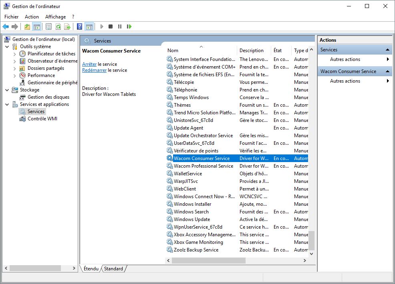Click the Redémarrer link
The width and height of the screenshot is (395, 284).
pos(95,70)
